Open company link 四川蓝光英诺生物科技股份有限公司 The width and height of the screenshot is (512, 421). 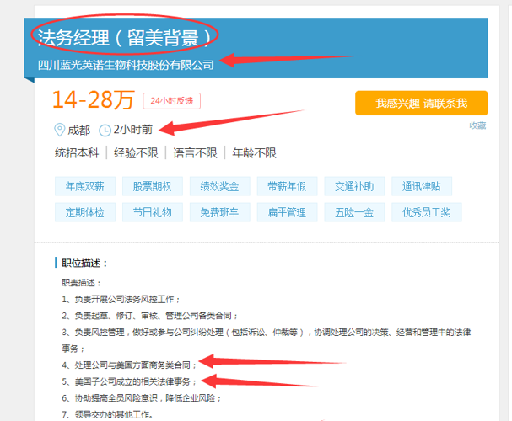(126, 65)
